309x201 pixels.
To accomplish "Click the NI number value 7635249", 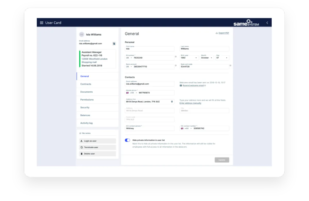I will click(138, 58).
